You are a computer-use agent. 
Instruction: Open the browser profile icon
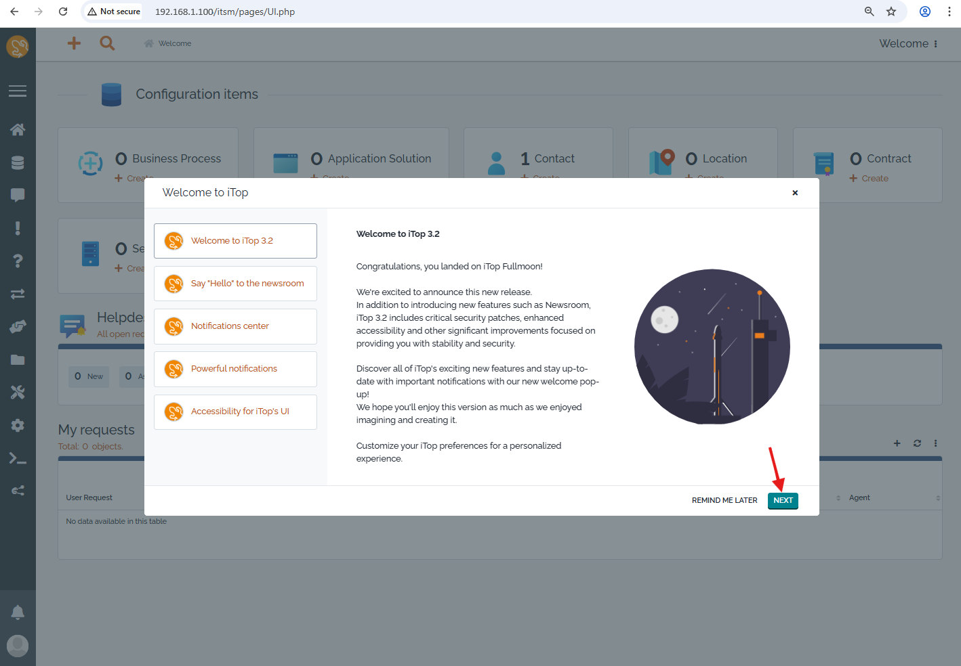925,12
